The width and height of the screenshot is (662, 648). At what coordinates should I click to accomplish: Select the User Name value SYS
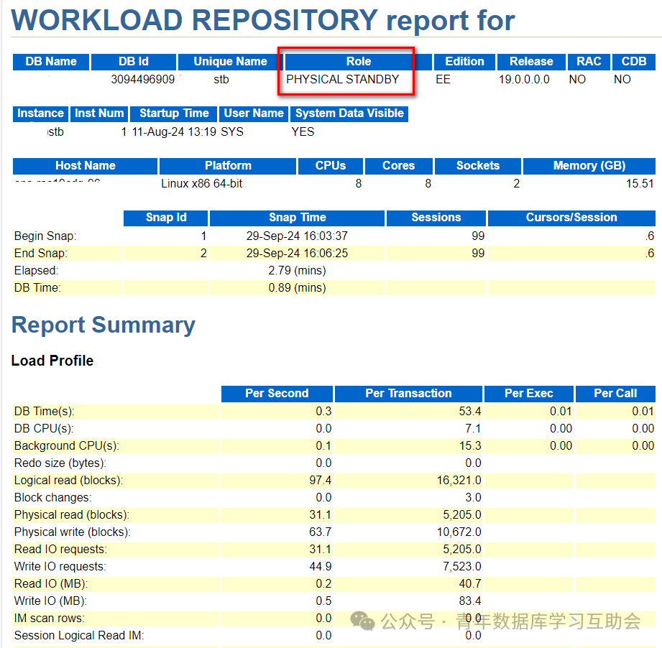pos(232,132)
